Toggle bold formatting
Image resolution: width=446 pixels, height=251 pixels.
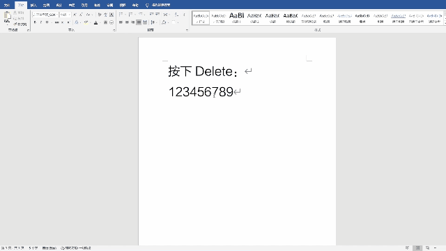[x=35, y=22]
